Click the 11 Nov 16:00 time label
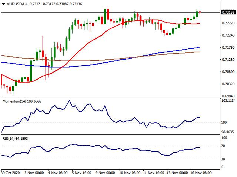This screenshot has height=177, width=237. (x=153, y=173)
